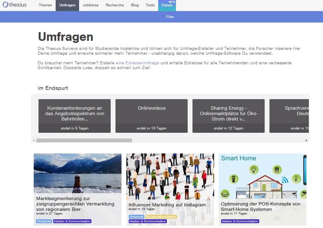
Task: Open 'Optimierung der POS-Konzepte' title
Action: (x=260, y=207)
